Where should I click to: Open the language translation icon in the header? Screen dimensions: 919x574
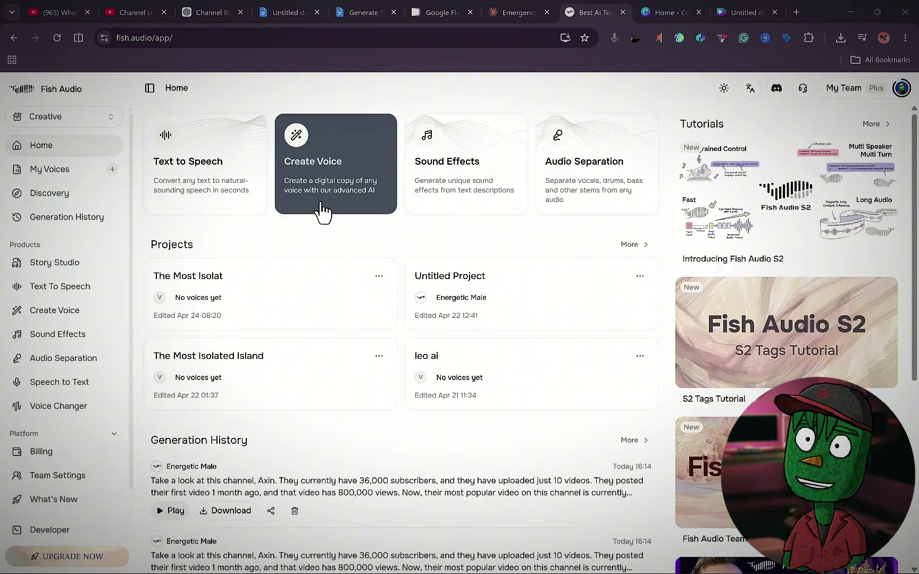750,88
